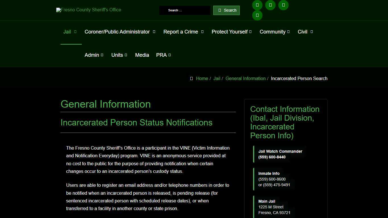Click the Home breadcrumb link

pyautogui.click(x=202, y=78)
